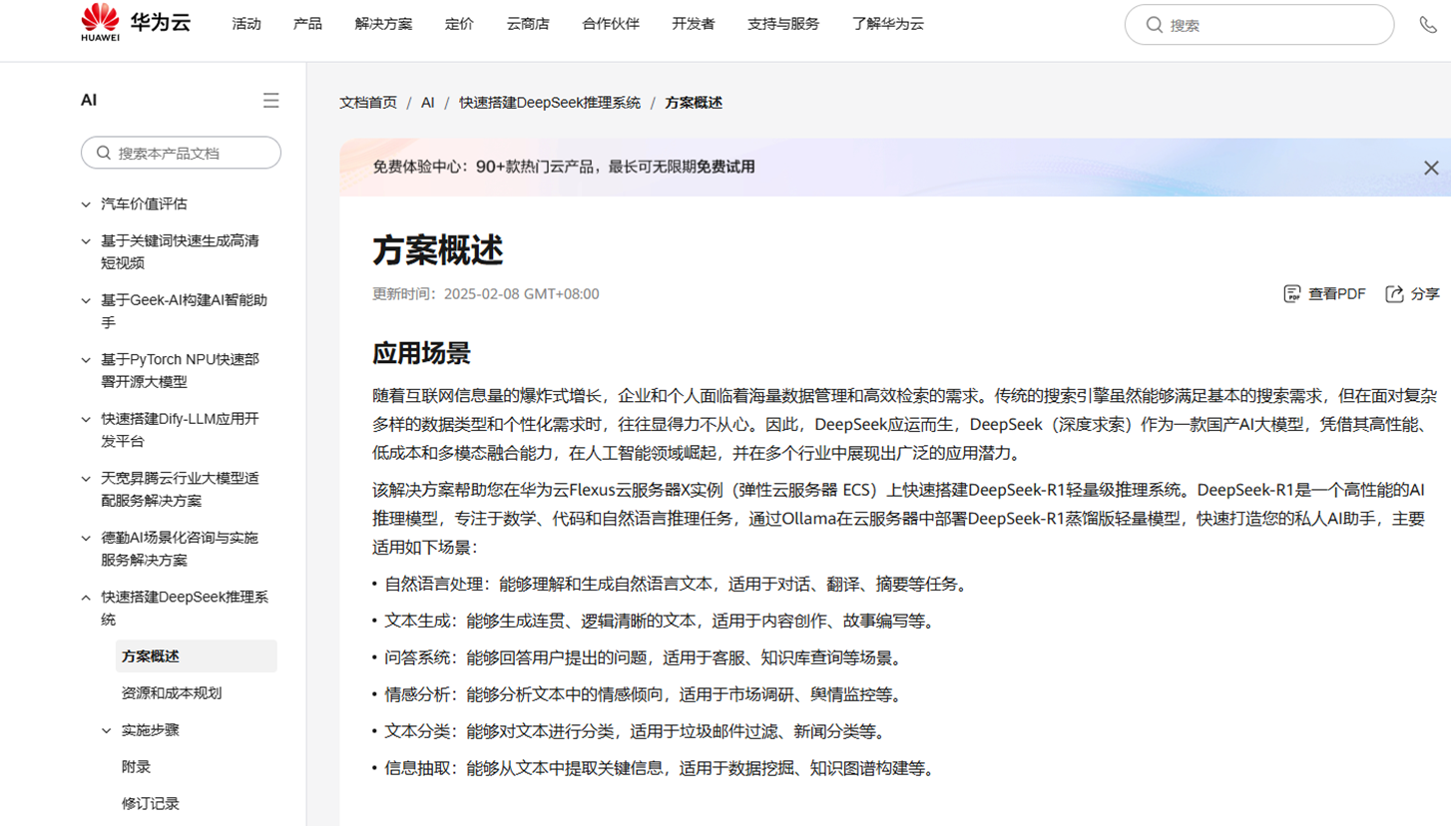Open 修订记录 in the sidebar
This screenshot has height=826, width=1451.
tap(151, 804)
